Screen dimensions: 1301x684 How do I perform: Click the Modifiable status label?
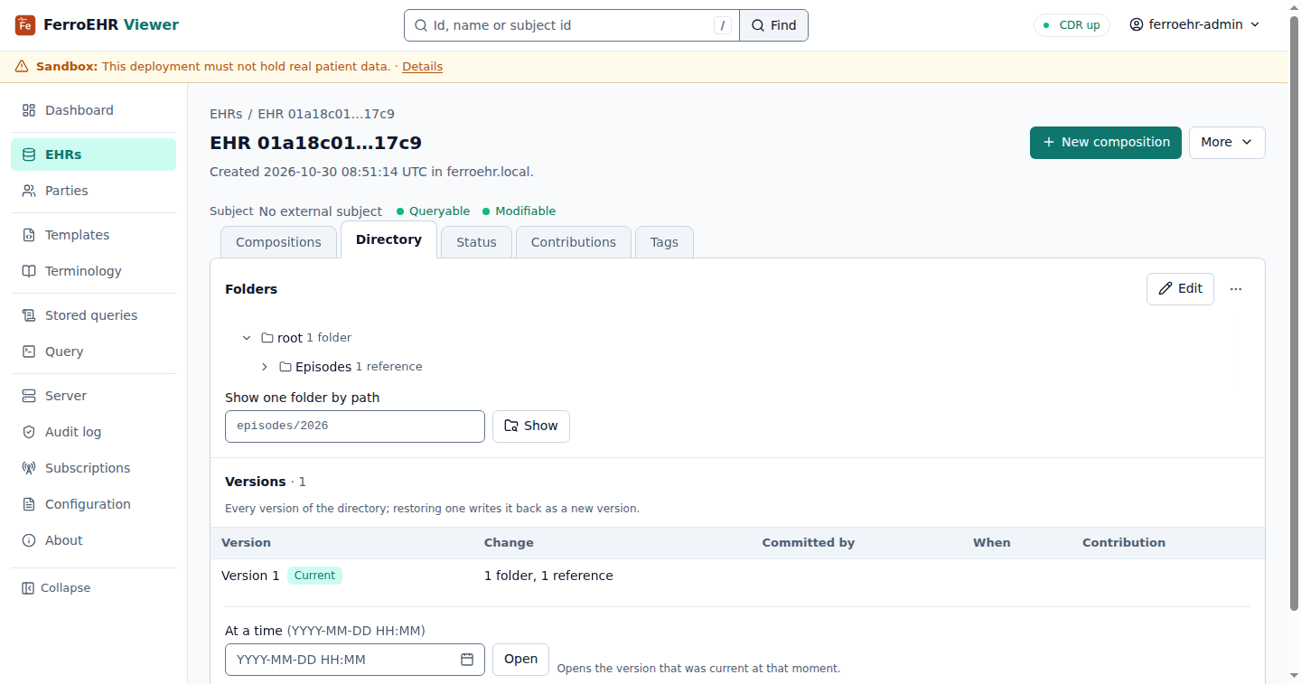point(519,211)
